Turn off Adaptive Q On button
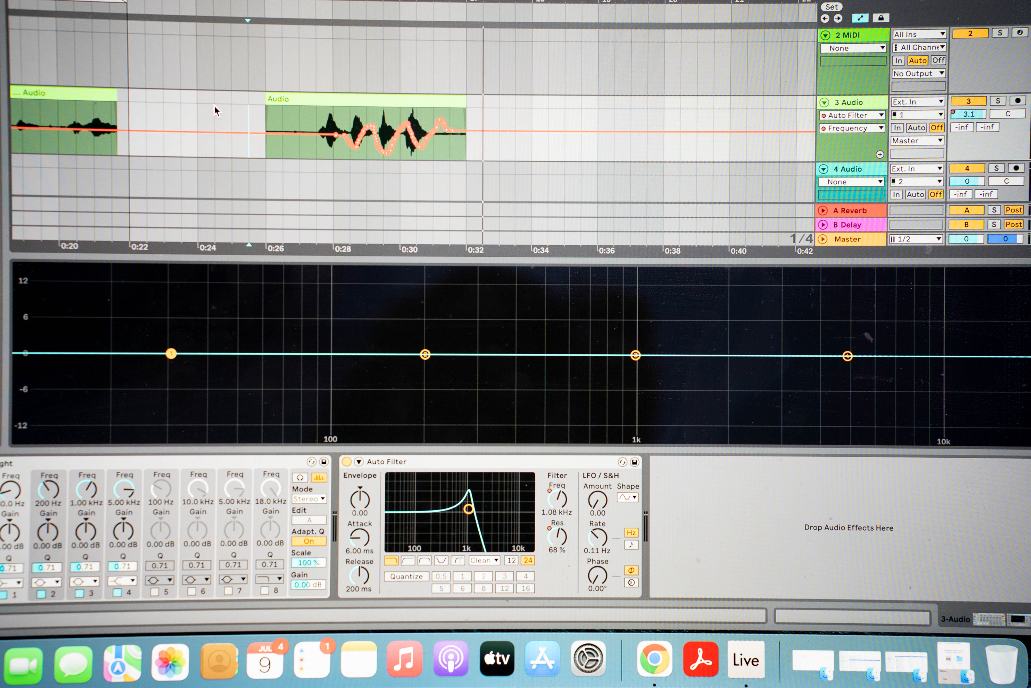Viewport: 1031px width, 688px height. tap(309, 541)
